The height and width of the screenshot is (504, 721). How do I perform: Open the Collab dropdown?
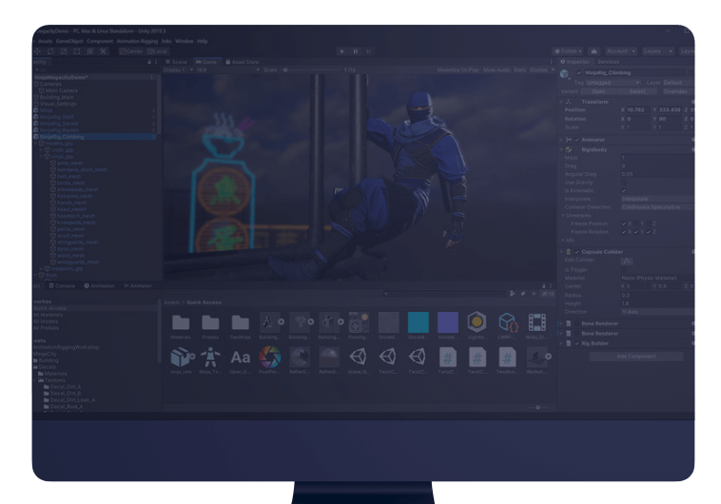click(x=569, y=51)
